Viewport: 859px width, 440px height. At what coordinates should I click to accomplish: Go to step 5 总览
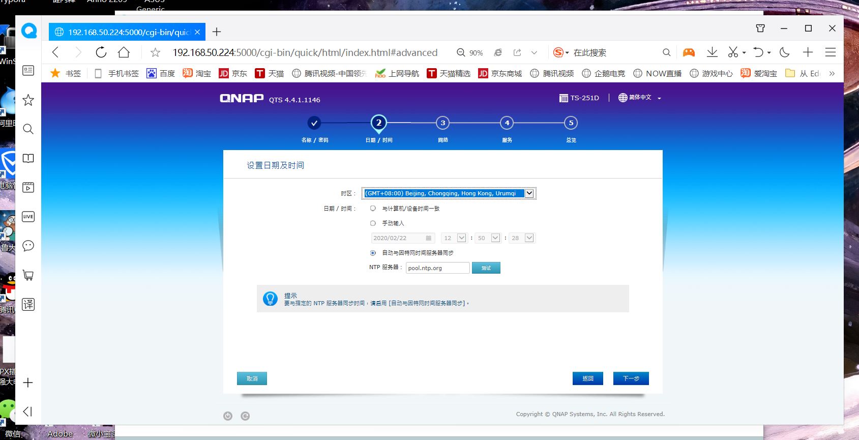point(571,123)
